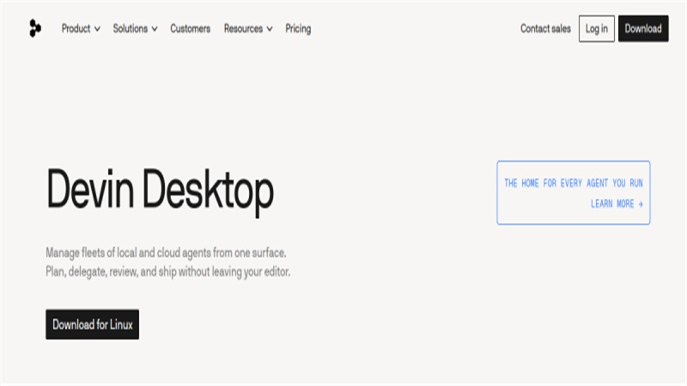Click the LEARN MORE link
This screenshot has height=386, width=687.
click(x=617, y=204)
